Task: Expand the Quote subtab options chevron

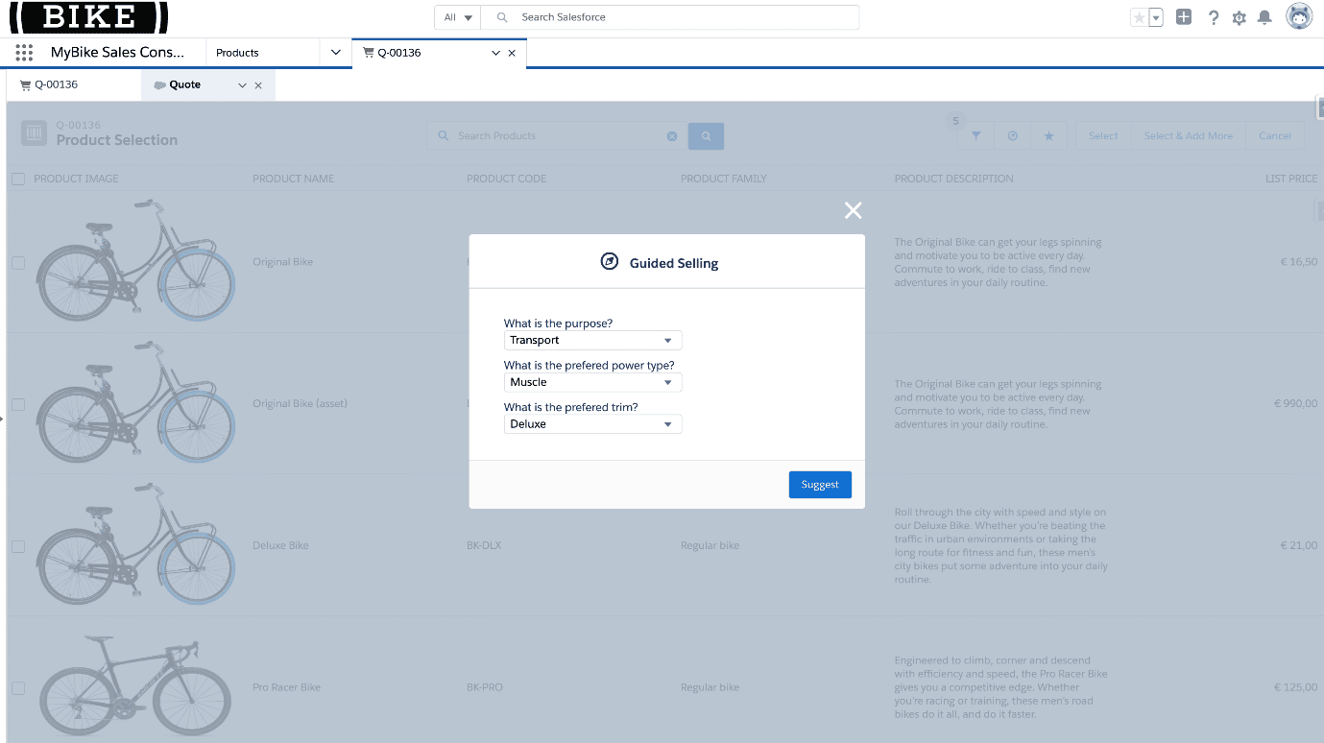Action: [x=243, y=85]
